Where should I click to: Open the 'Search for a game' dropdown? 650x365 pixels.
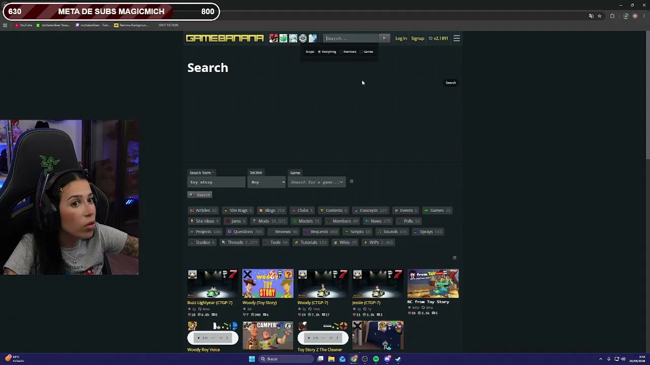click(x=317, y=182)
